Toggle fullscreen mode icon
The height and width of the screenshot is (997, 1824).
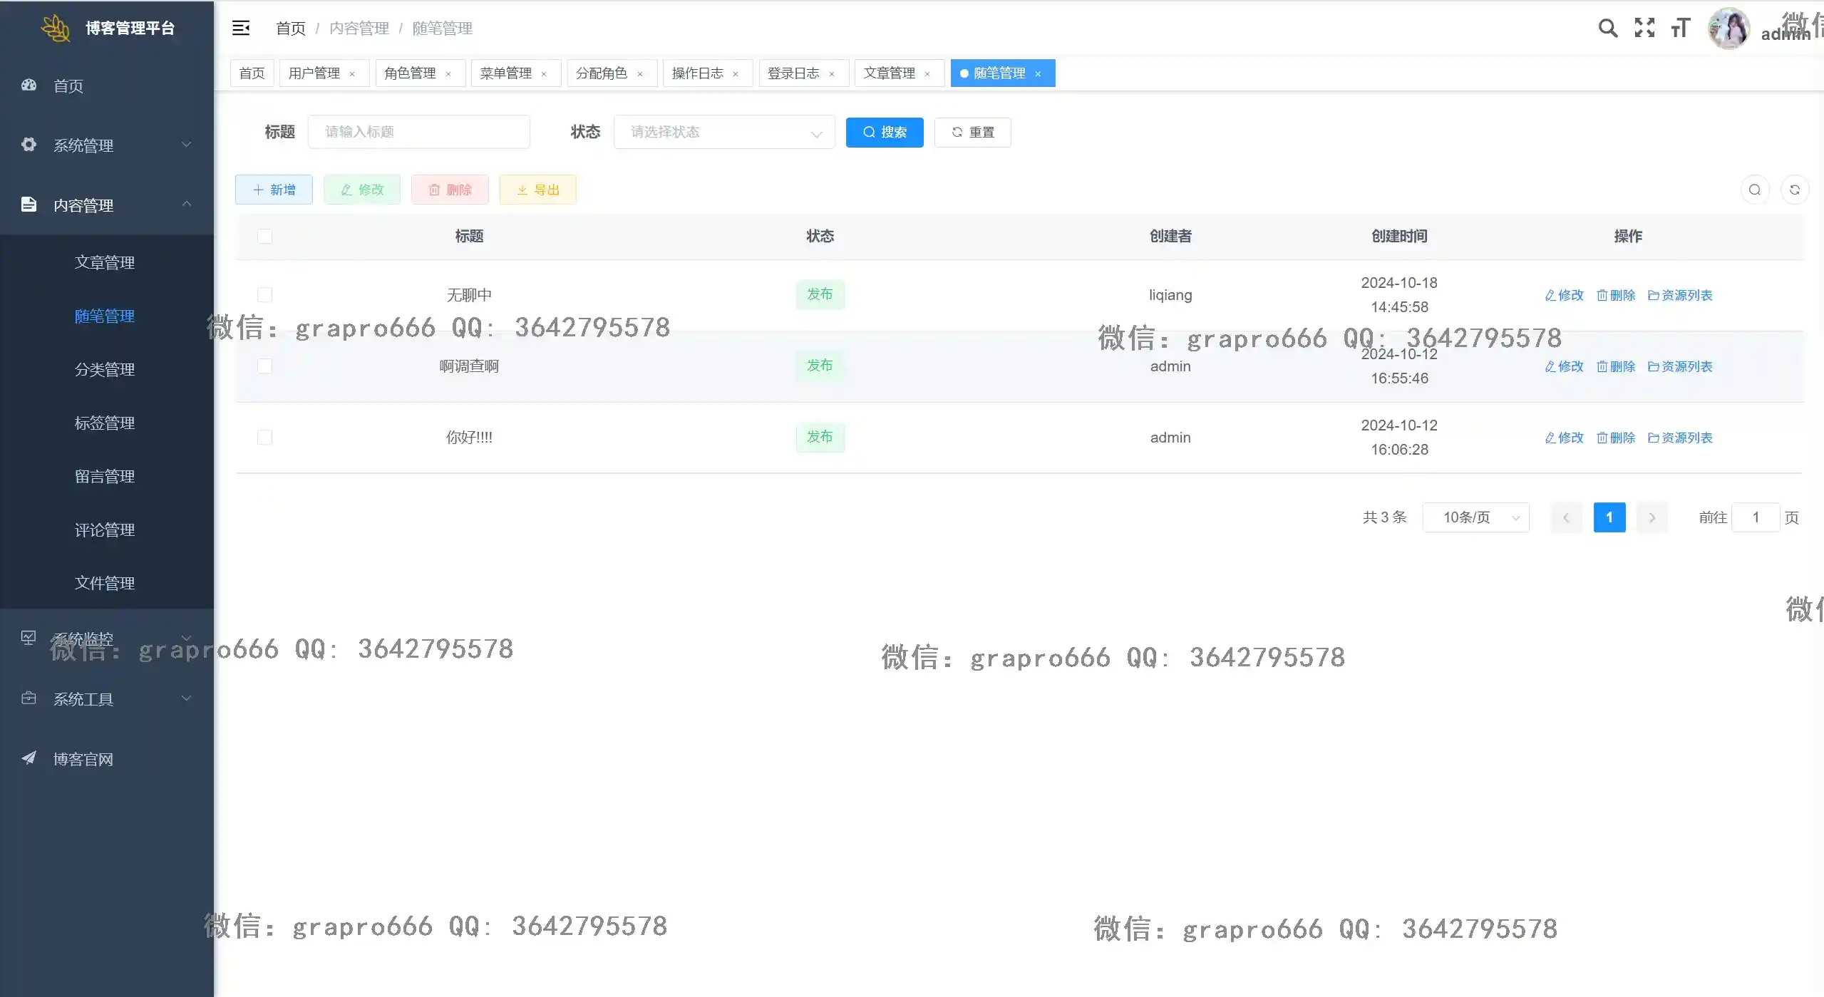[x=1644, y=28]
